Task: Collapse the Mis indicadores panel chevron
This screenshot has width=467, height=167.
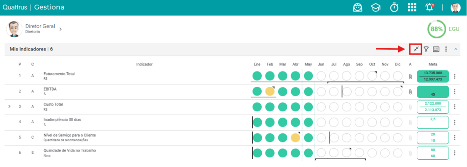Action: [x=456, y=49]
